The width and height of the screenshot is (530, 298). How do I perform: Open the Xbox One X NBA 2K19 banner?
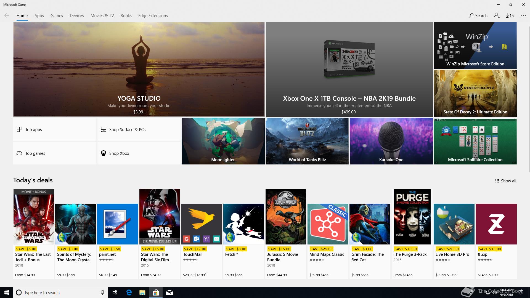tap(349, 70)
